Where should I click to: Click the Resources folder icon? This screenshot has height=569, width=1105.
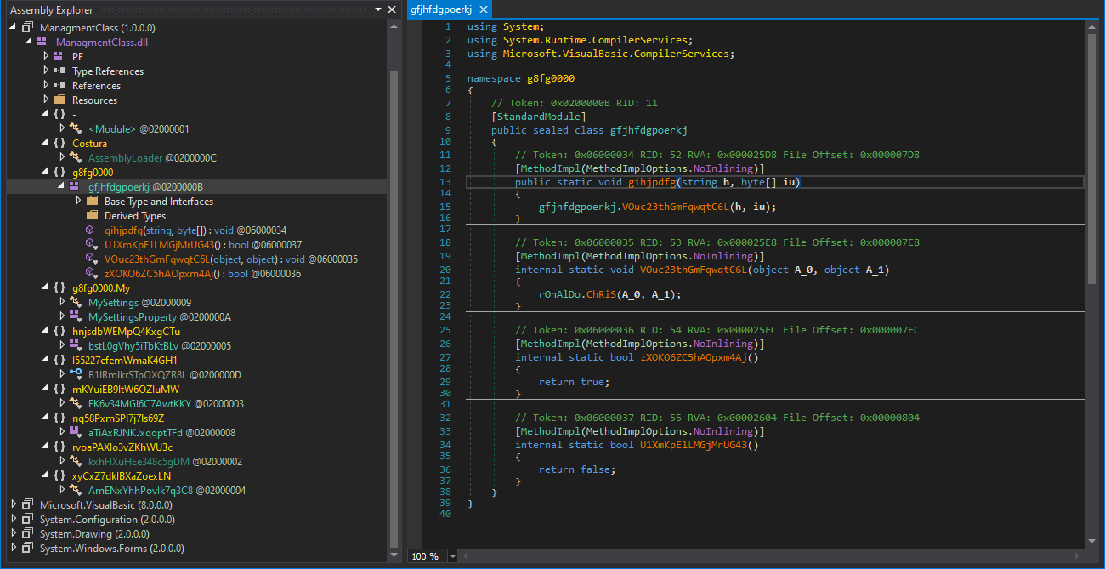pos(59,100)
